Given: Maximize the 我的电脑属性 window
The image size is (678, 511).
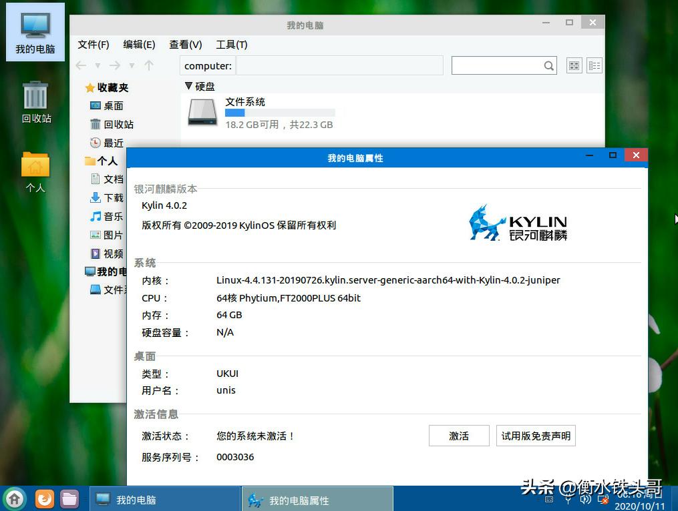Looking at the screenshot, I should (x=613, y=155).
